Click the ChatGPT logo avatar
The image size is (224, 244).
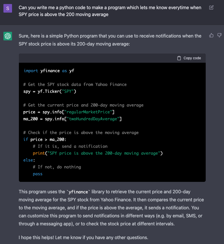(x=8, y=36)
